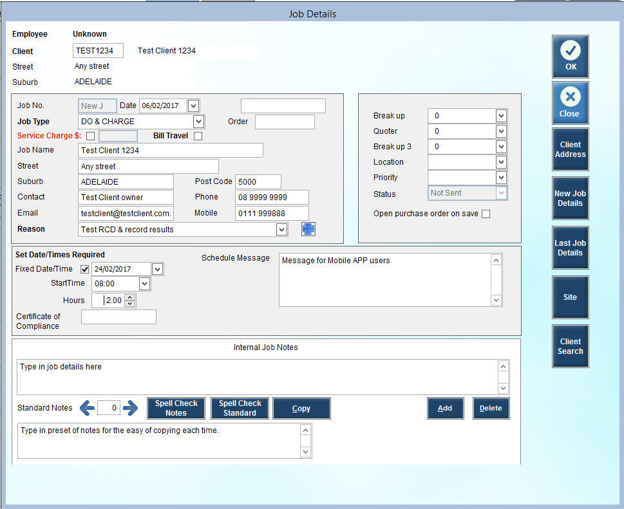Click the Delete button
The image size is (624, 509).
click(491, 408)
